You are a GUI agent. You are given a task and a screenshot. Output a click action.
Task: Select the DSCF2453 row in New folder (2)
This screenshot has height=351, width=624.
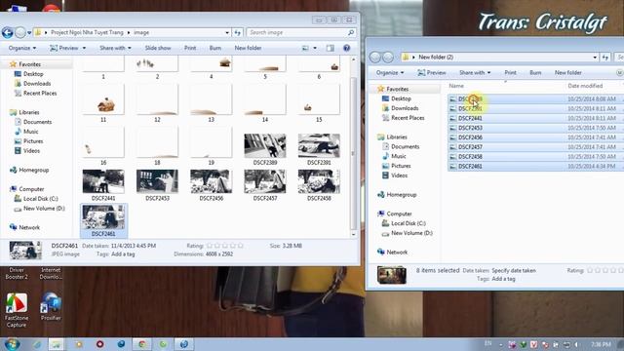[x=535, y=128]
